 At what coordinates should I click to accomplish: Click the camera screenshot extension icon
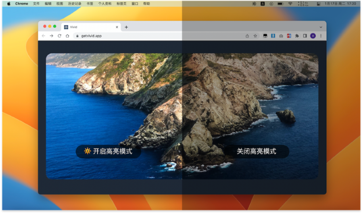point(281,36)
